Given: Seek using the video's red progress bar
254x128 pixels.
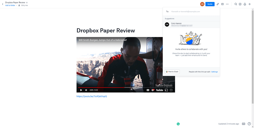Looking at the screenshot, I should (x=126, y=87).
